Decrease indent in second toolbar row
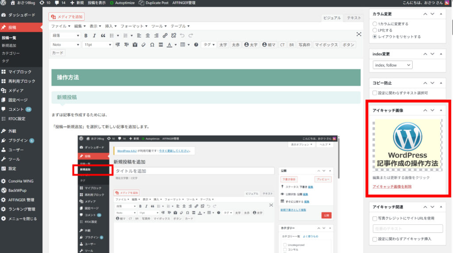Viewport: 453px width, 253px height. tap(118, 45)
